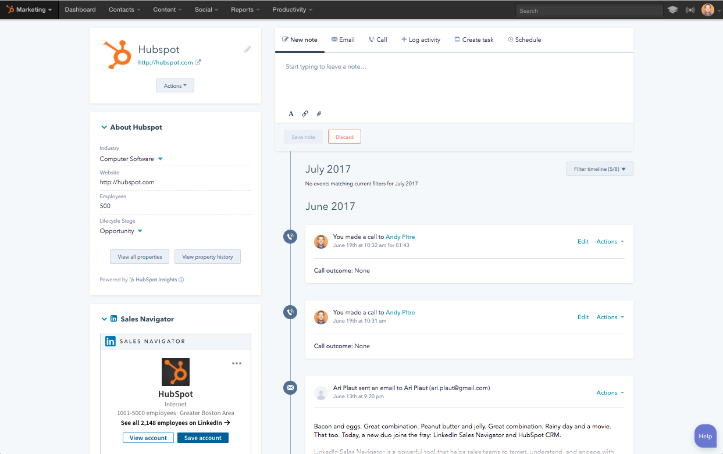Attach a file with the paperclip icon
This screenshot has height=454, width=723.
tap(319, 114)
